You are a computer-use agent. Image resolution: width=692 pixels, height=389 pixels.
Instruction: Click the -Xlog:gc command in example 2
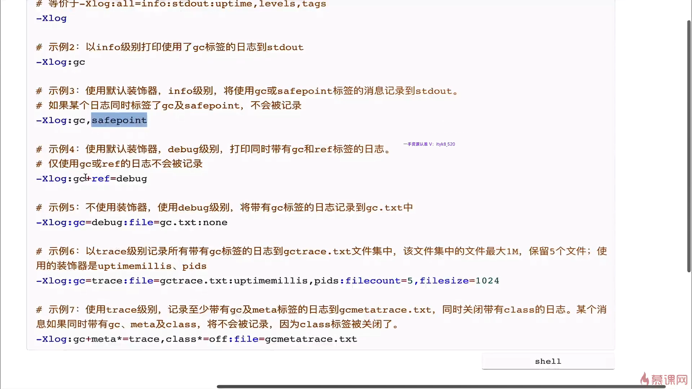pos(61,62)
